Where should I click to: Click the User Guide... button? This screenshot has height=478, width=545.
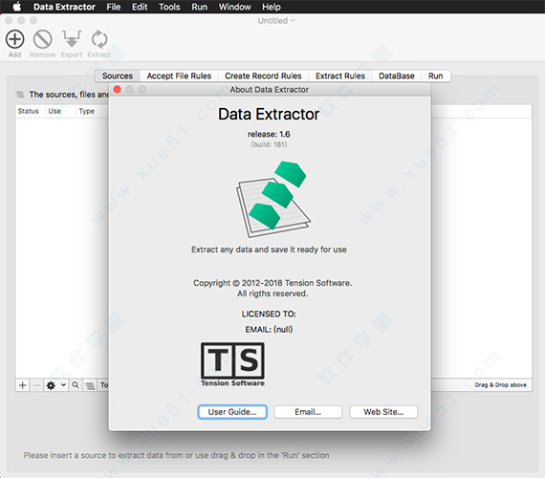(232, 412)
